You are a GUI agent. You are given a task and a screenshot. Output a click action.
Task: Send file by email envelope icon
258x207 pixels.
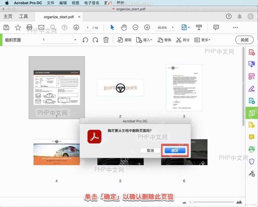(41, 28)
